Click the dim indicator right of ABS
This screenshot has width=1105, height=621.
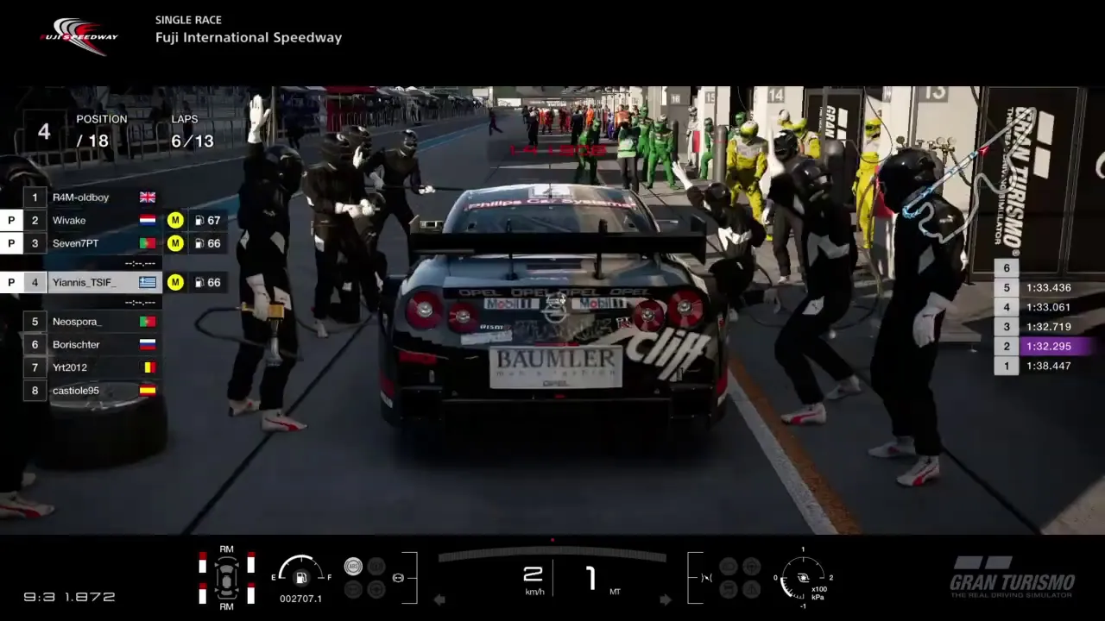pos(376,567)
